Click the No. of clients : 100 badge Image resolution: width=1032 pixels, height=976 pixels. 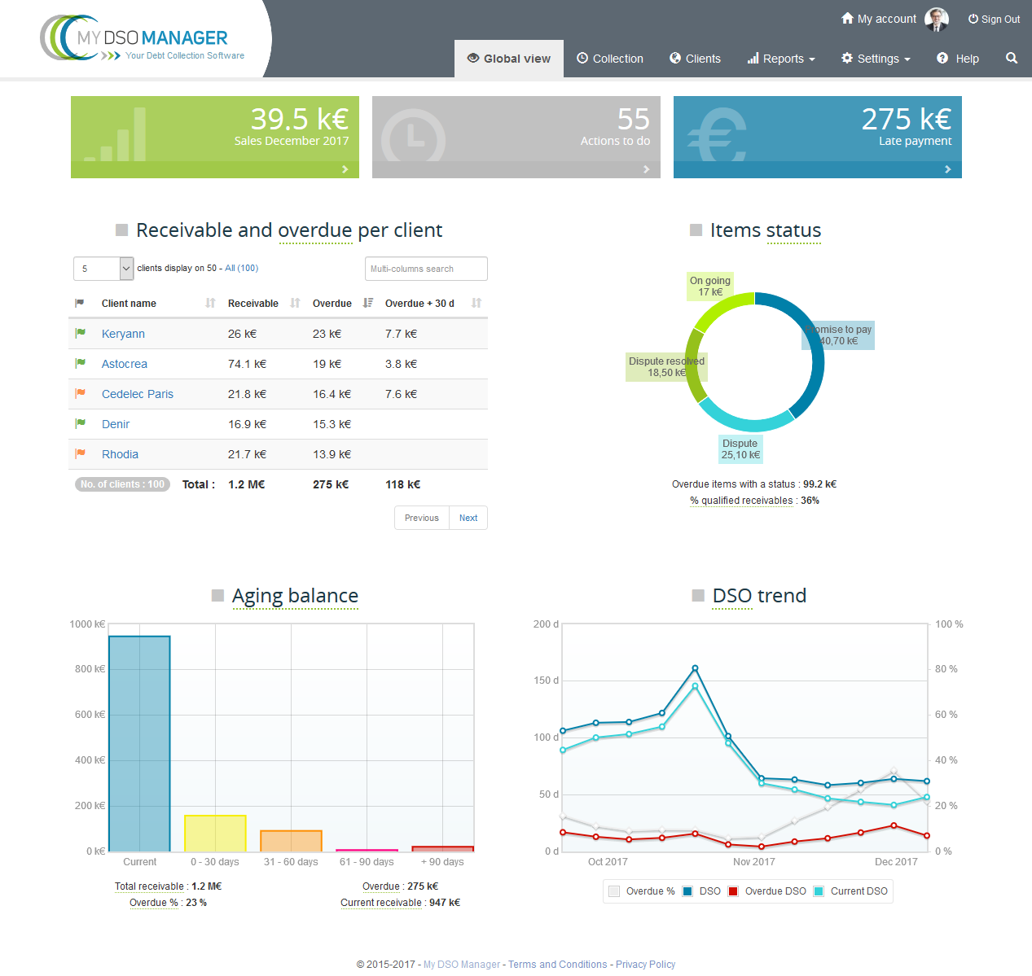pyautogui.click(x=122, y=484)
